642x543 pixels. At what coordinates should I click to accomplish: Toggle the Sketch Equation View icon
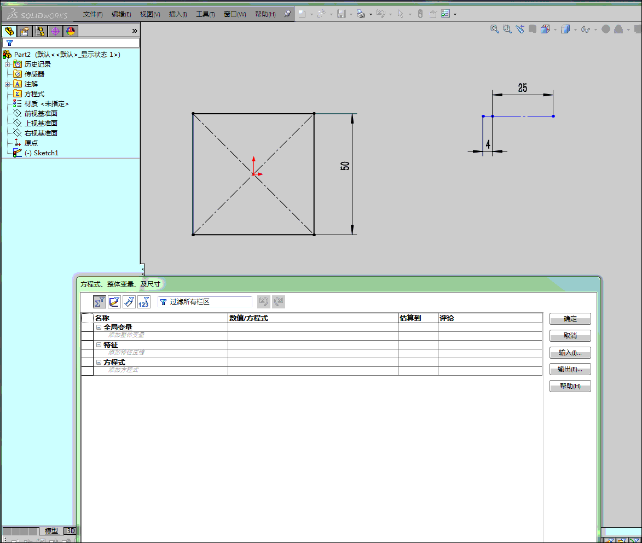click(114, 302)
